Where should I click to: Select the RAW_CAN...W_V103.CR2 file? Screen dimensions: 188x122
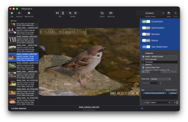pos(23,84)
